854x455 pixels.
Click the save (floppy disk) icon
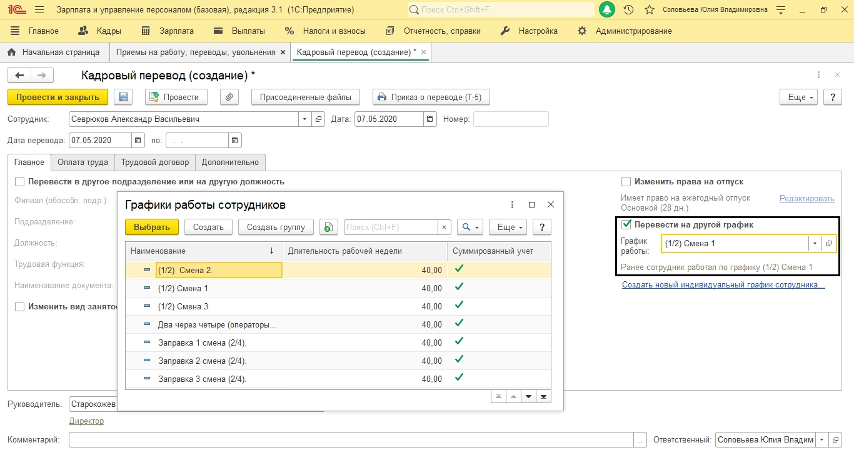123,97
